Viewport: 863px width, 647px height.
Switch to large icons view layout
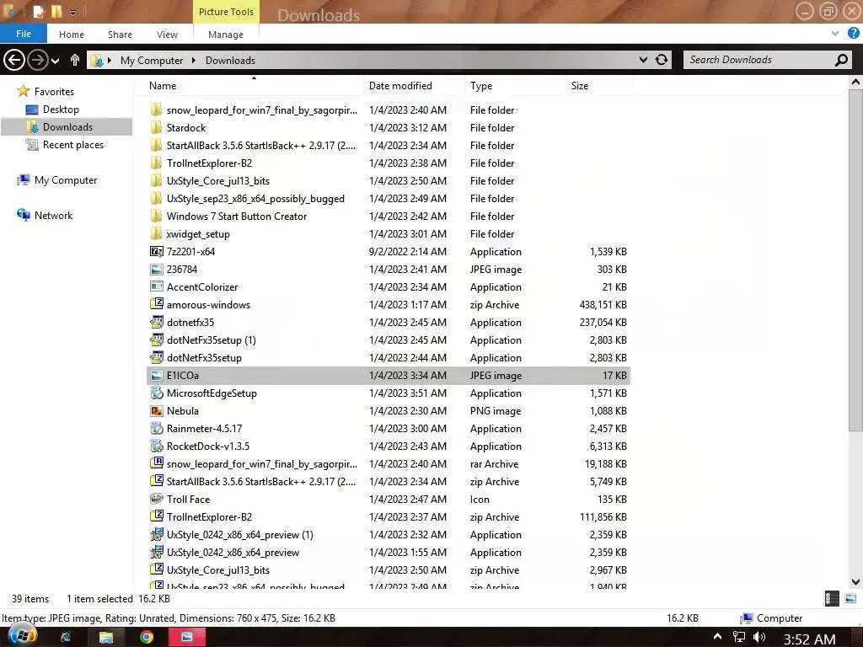click(x=850, y=599)
